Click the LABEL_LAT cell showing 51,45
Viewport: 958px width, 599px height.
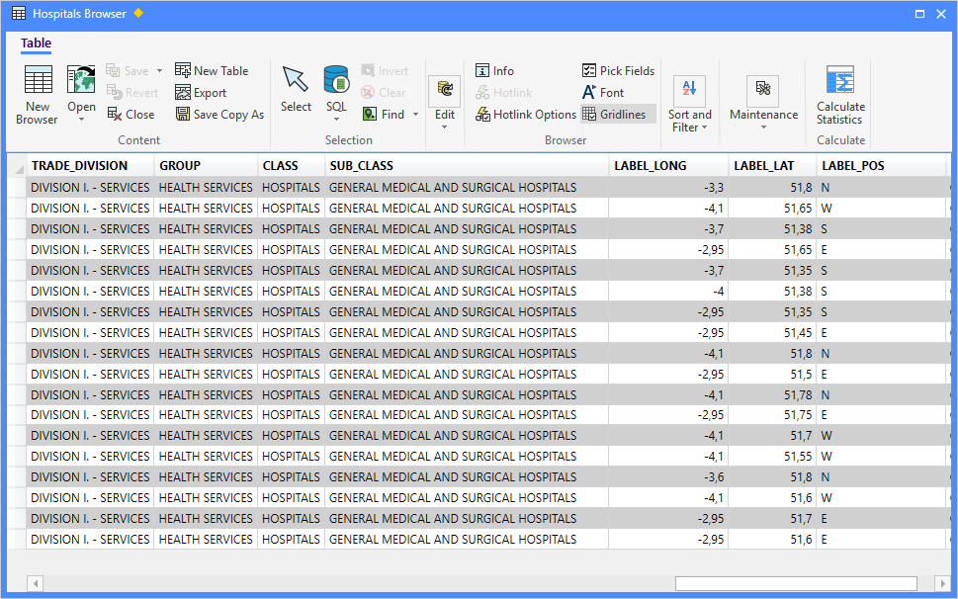[x=772, y=333]
